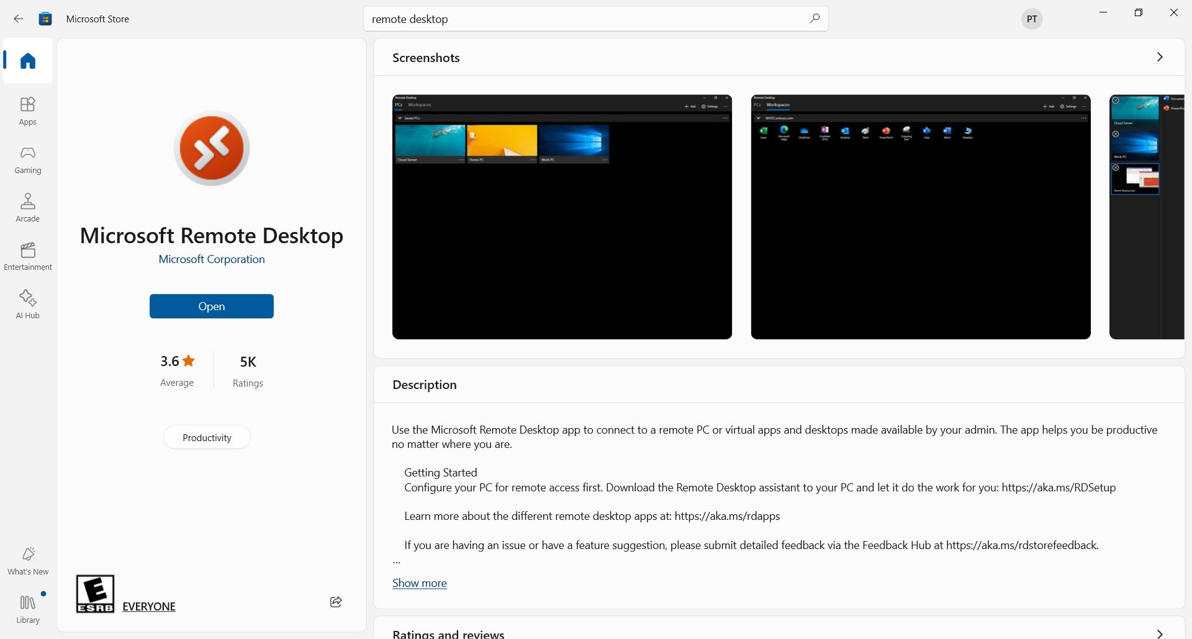Close the Microsoft Store window
This screenshot has height=639, width=1192.
click(1174, 12)
